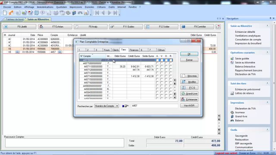Viewport: 276px width, 155px height.
Task: Click the open-book journal toolbar icon
Action: (x=36, y=13)
